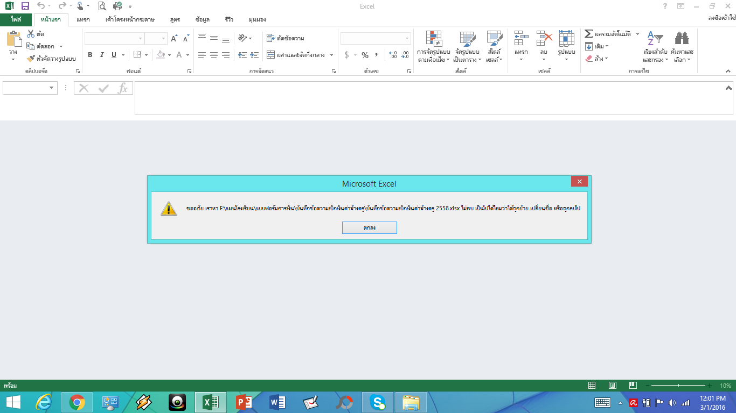Select the Cut (ตัด) scissors icon

click(31, 34)
